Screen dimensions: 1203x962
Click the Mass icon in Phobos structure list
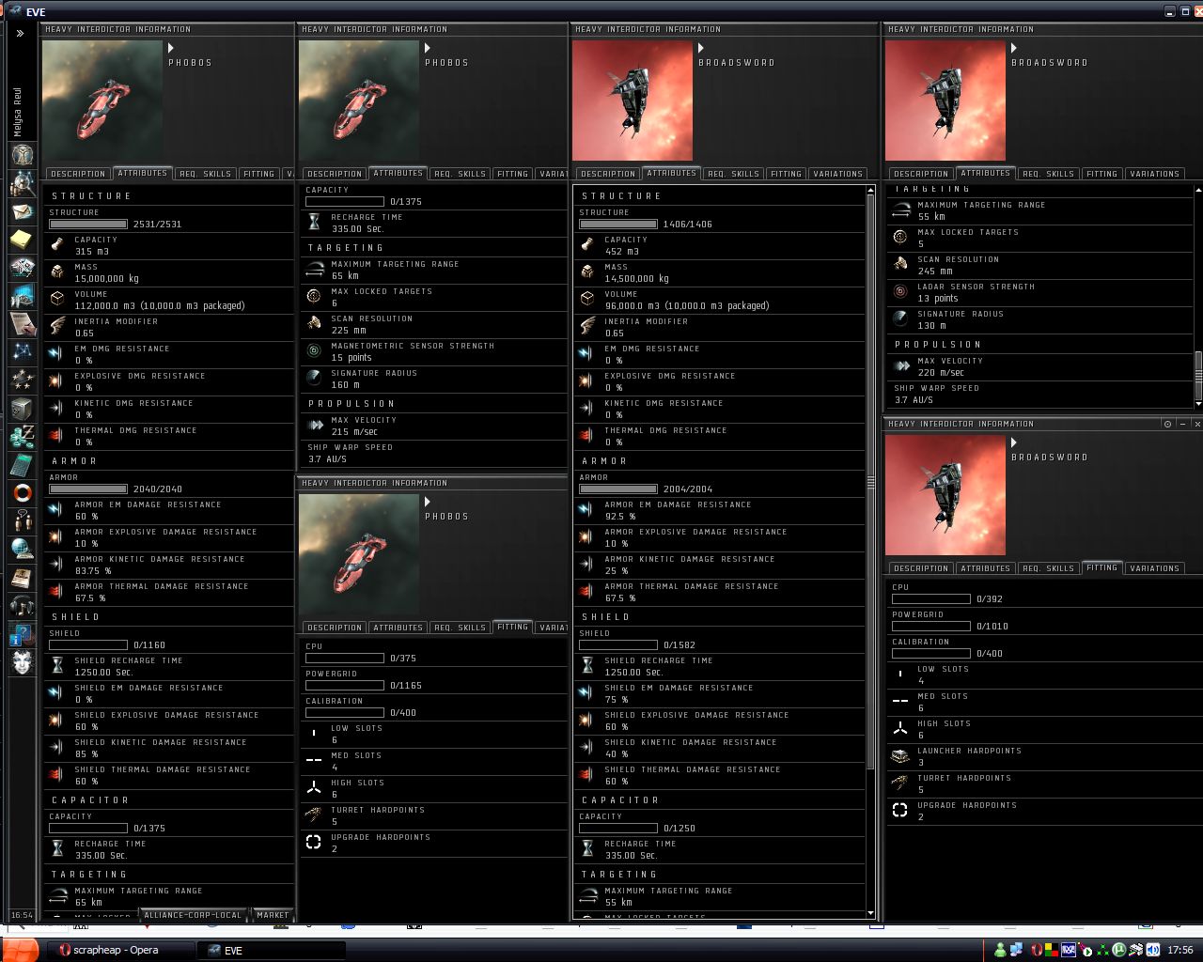coord(57,272)
